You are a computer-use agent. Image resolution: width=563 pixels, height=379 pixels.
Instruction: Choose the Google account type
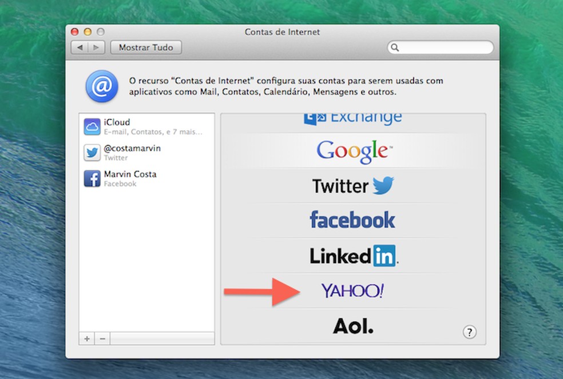pos(354,151)
